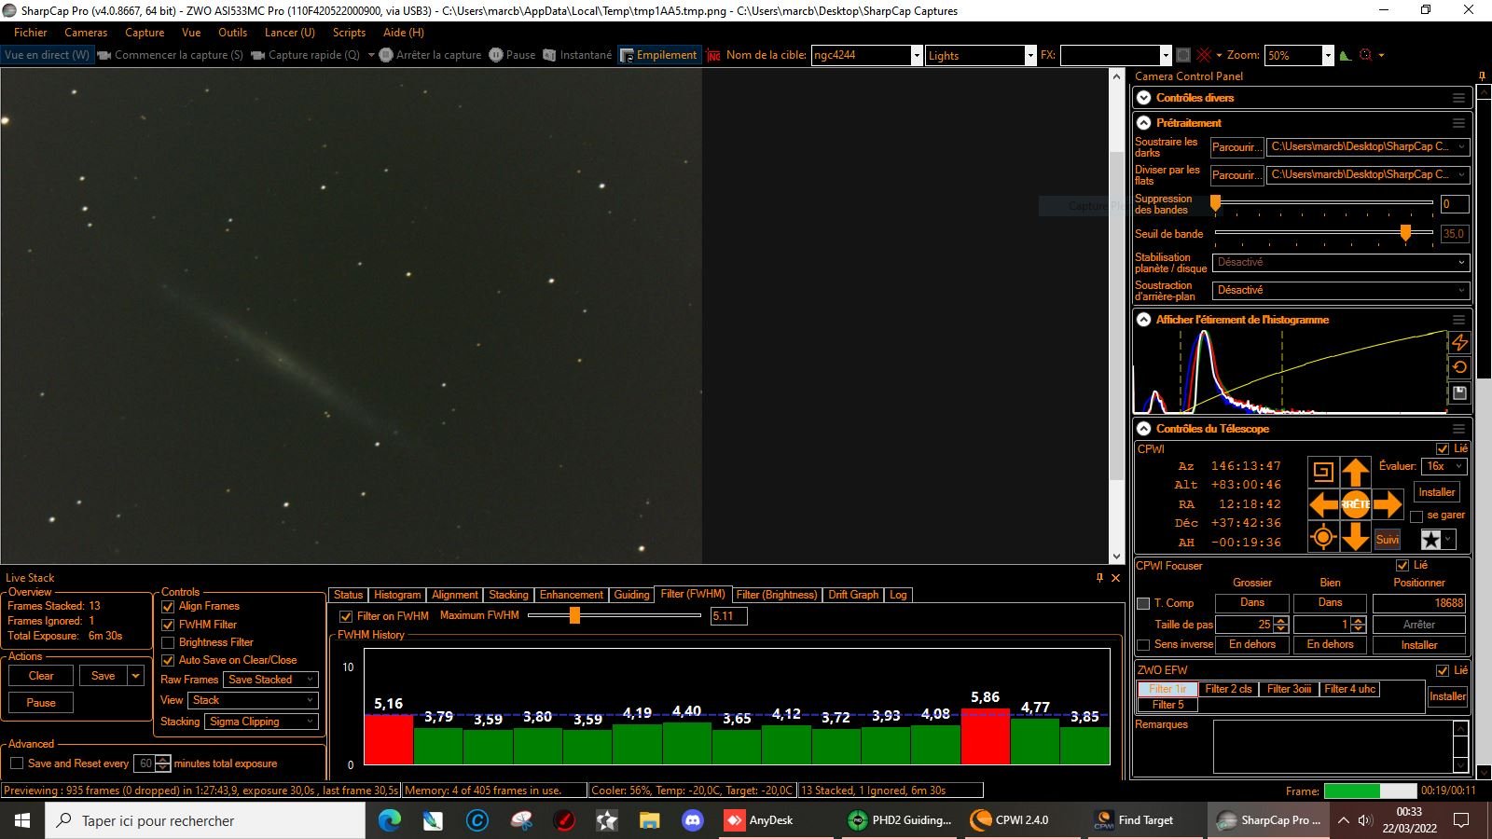Toggle the red reticule crosshair overlay
Image resolution: width=1492 pixels, height=839 pixels.
(1204, 55)
